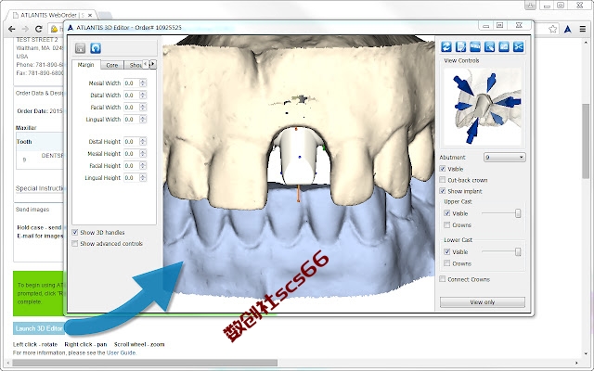Close the ATLANTIS WebOrder browser tab
This screenshot has width=594, height=371.
pyautogui.click(x=90, y=15)
